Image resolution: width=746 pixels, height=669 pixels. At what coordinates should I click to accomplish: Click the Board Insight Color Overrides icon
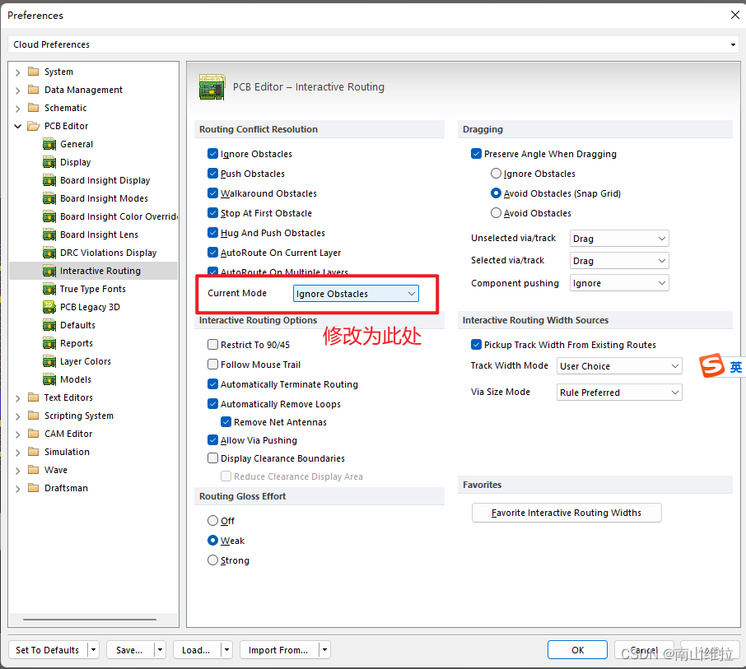(x=49, y=216)
